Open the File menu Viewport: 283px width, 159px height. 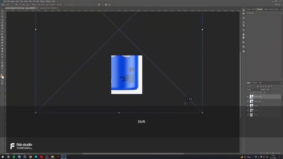(x=5, y=1)
